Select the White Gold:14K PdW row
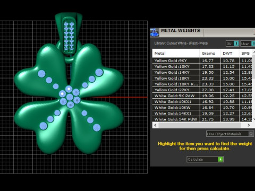 coord(202,119)
